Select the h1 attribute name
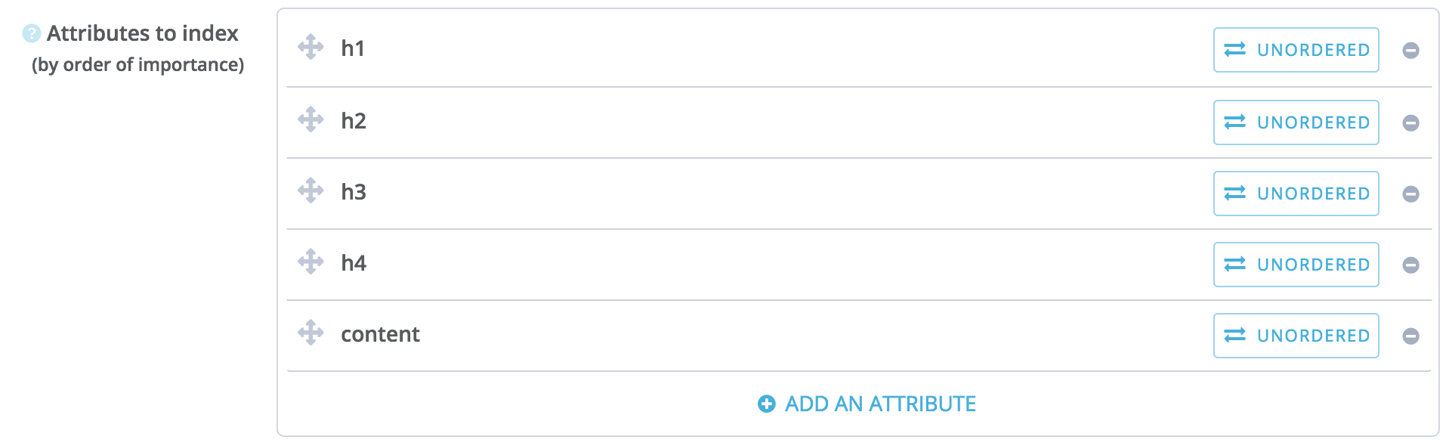Screen dimensions: 1449x443 point(353,48)
